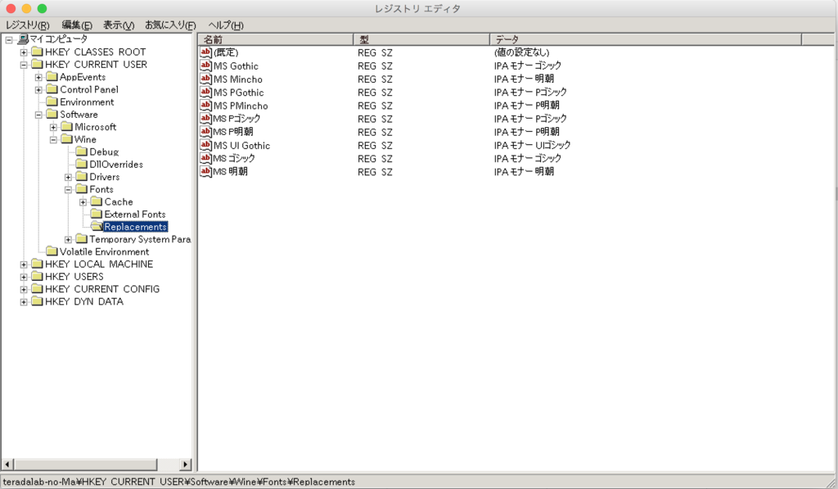838x489 pixels.
Task: Click the MS Mincho string value icon
Action: (205, 79)
